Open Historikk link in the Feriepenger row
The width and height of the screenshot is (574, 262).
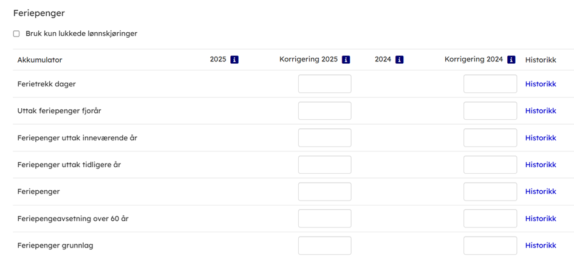coord(541,191)
